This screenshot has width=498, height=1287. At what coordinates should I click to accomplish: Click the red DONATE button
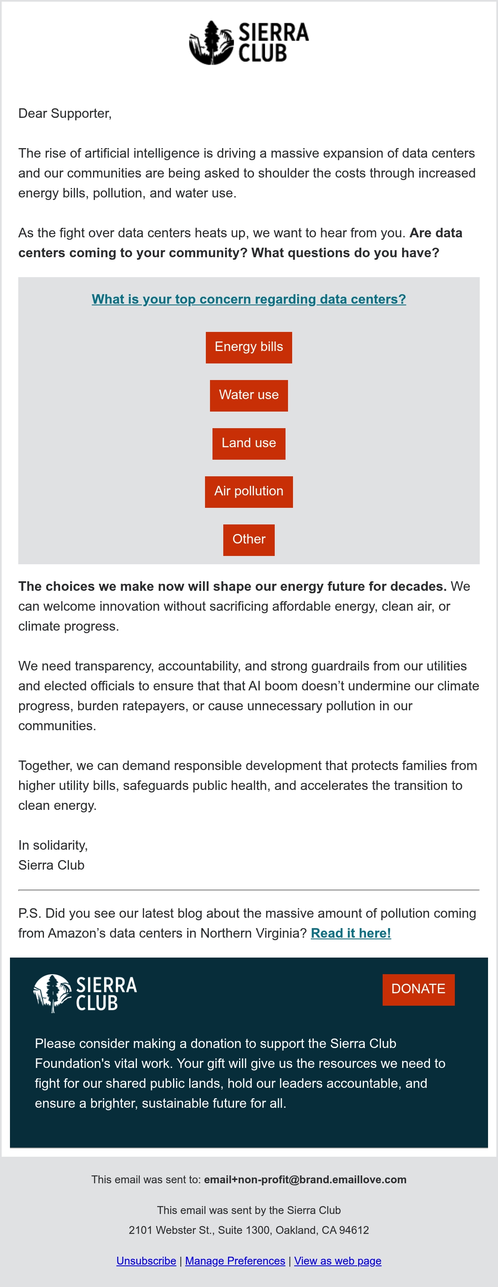[419, 989]
